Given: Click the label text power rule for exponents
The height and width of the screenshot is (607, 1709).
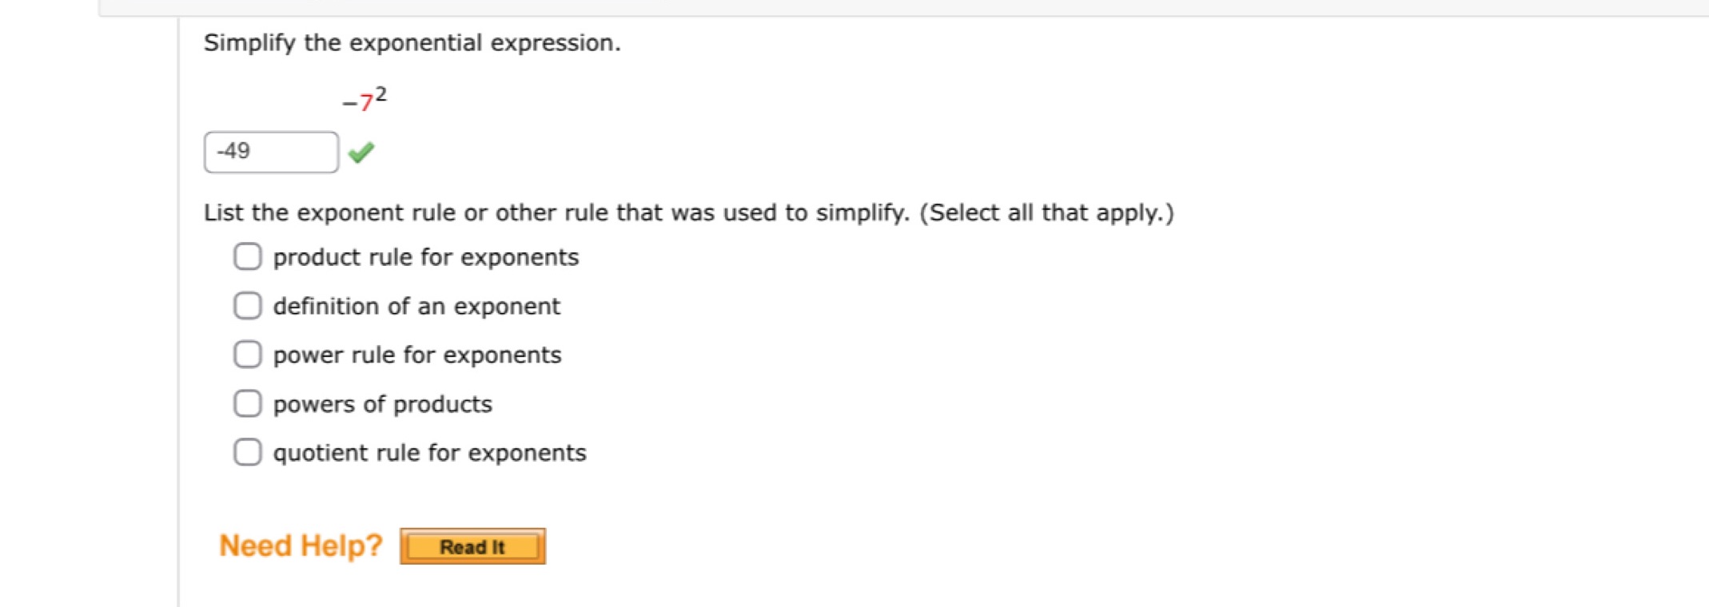Looking at the screenshot, I should (x=416, y=354).
